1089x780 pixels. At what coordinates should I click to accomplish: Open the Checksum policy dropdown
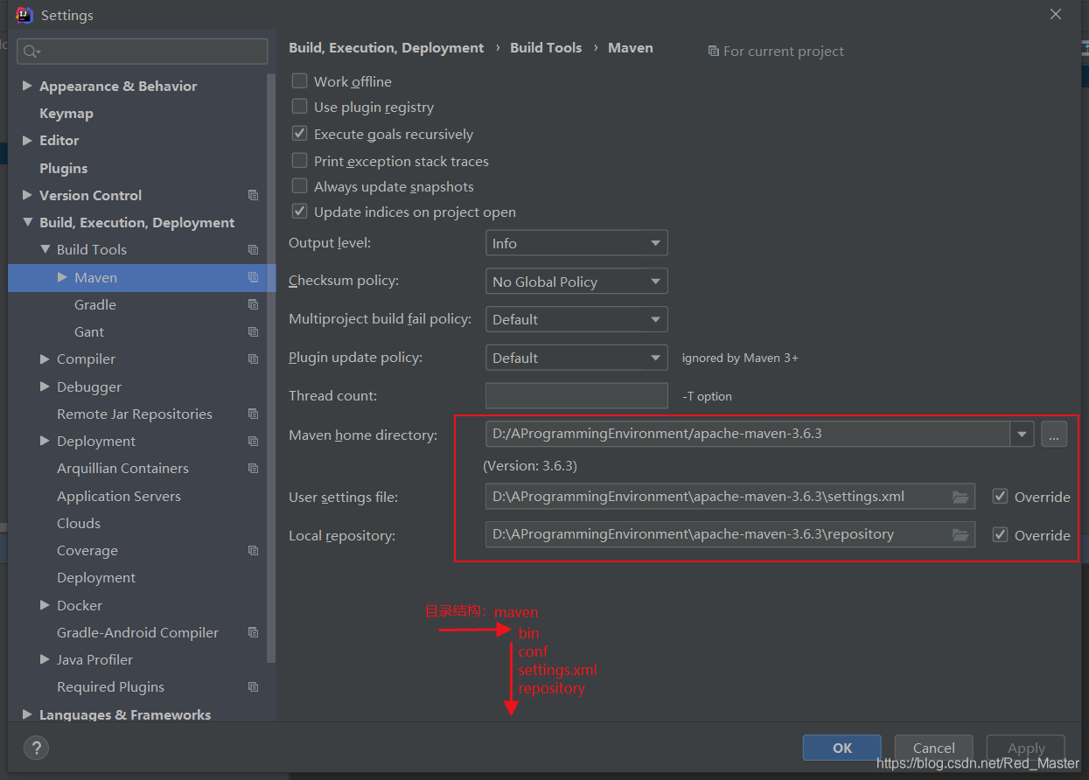click(x=576, y=282)
